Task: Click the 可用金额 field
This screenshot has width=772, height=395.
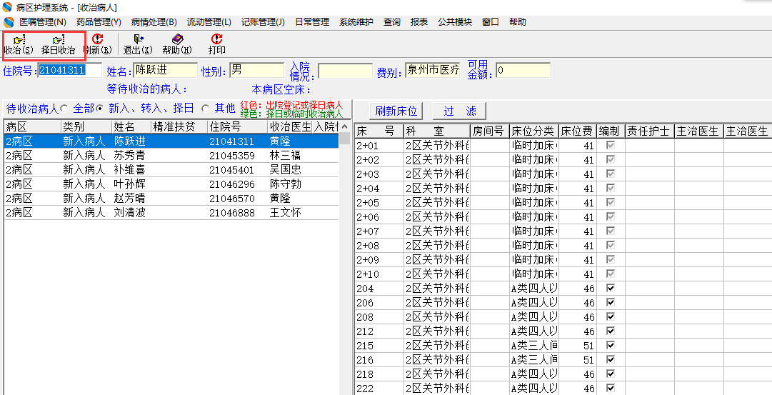Action: 523,71
